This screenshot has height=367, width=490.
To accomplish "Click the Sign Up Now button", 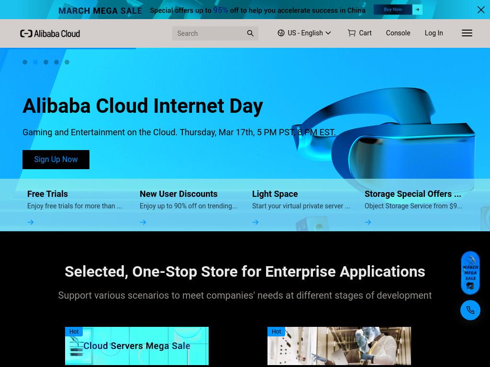I will (56, 160).
